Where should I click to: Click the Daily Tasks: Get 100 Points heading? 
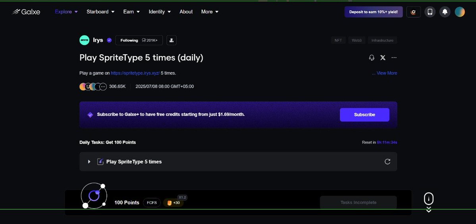click(x=108, y=142)
